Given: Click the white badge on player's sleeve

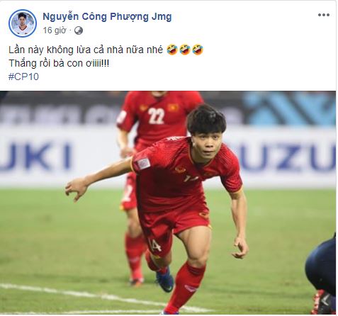Looking at the screenshot, I should point(144,164).
